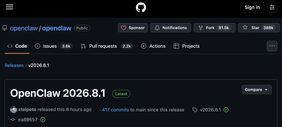Open the Notifications bell button
This screenshot has height=127, width=282.
pyautogui.click(x=171, y=28)
